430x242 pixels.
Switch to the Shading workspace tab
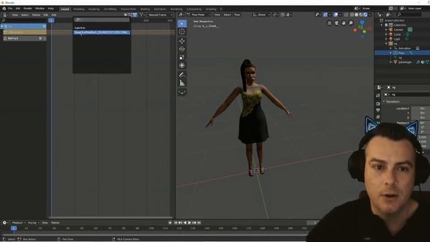(x=145, y=9)
